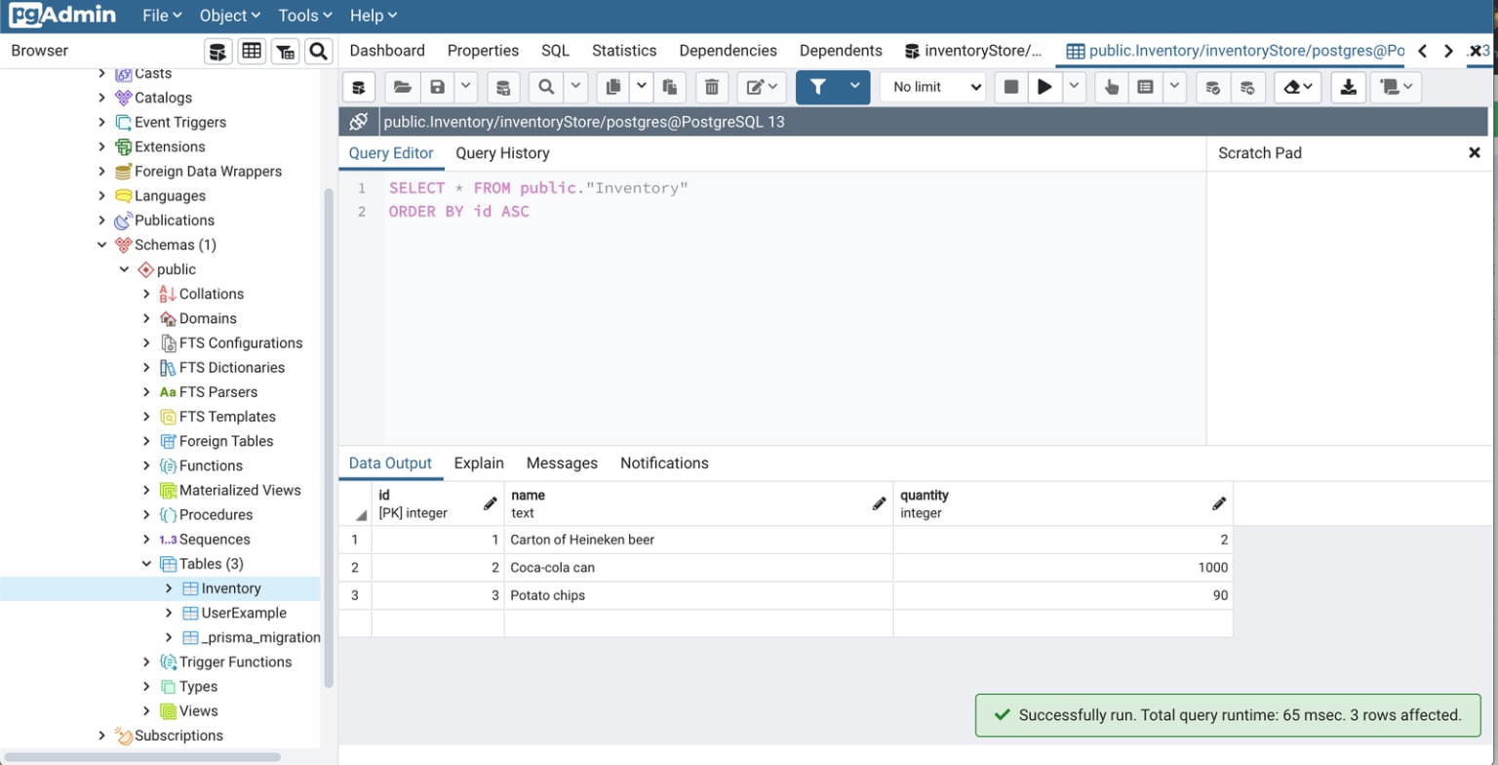The width and height of the screenshot is (1498, 765).
Task: Click the Explain query icon
Action: (1112, 87)
